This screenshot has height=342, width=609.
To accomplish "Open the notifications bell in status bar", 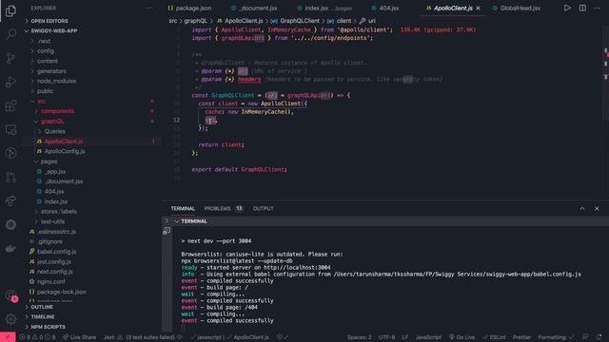I will coord(599,337).
